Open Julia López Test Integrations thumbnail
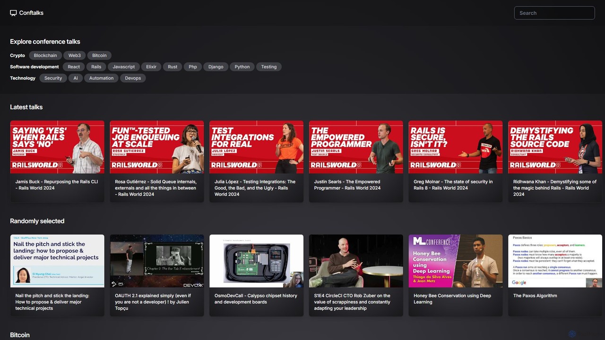Viewport: 605px width, 340px height. click(257, 147)
